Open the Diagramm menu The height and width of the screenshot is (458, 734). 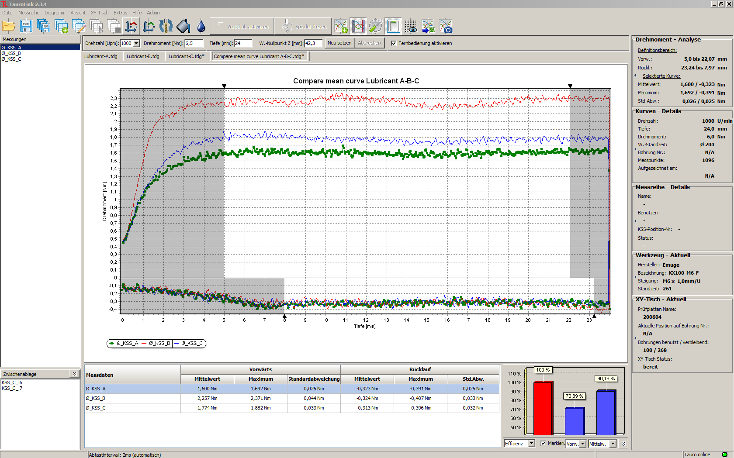pyautogui.click(x=55, y=13)
